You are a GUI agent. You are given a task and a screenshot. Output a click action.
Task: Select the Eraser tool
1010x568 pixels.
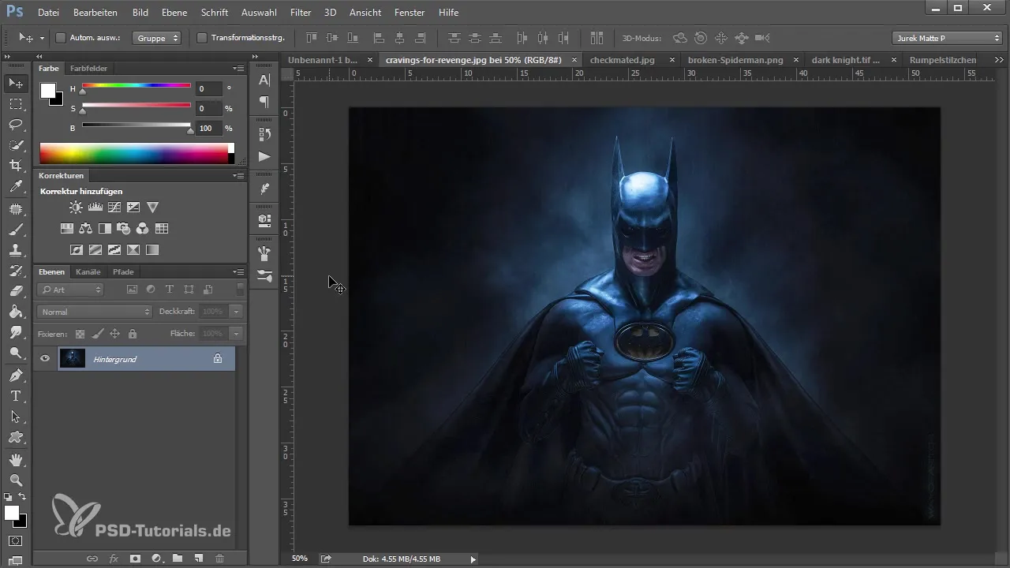[x=16, y=291]
